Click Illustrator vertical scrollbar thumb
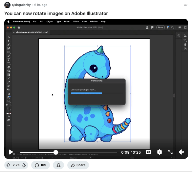This screenshot has width=195, height=172. [174, 96]
